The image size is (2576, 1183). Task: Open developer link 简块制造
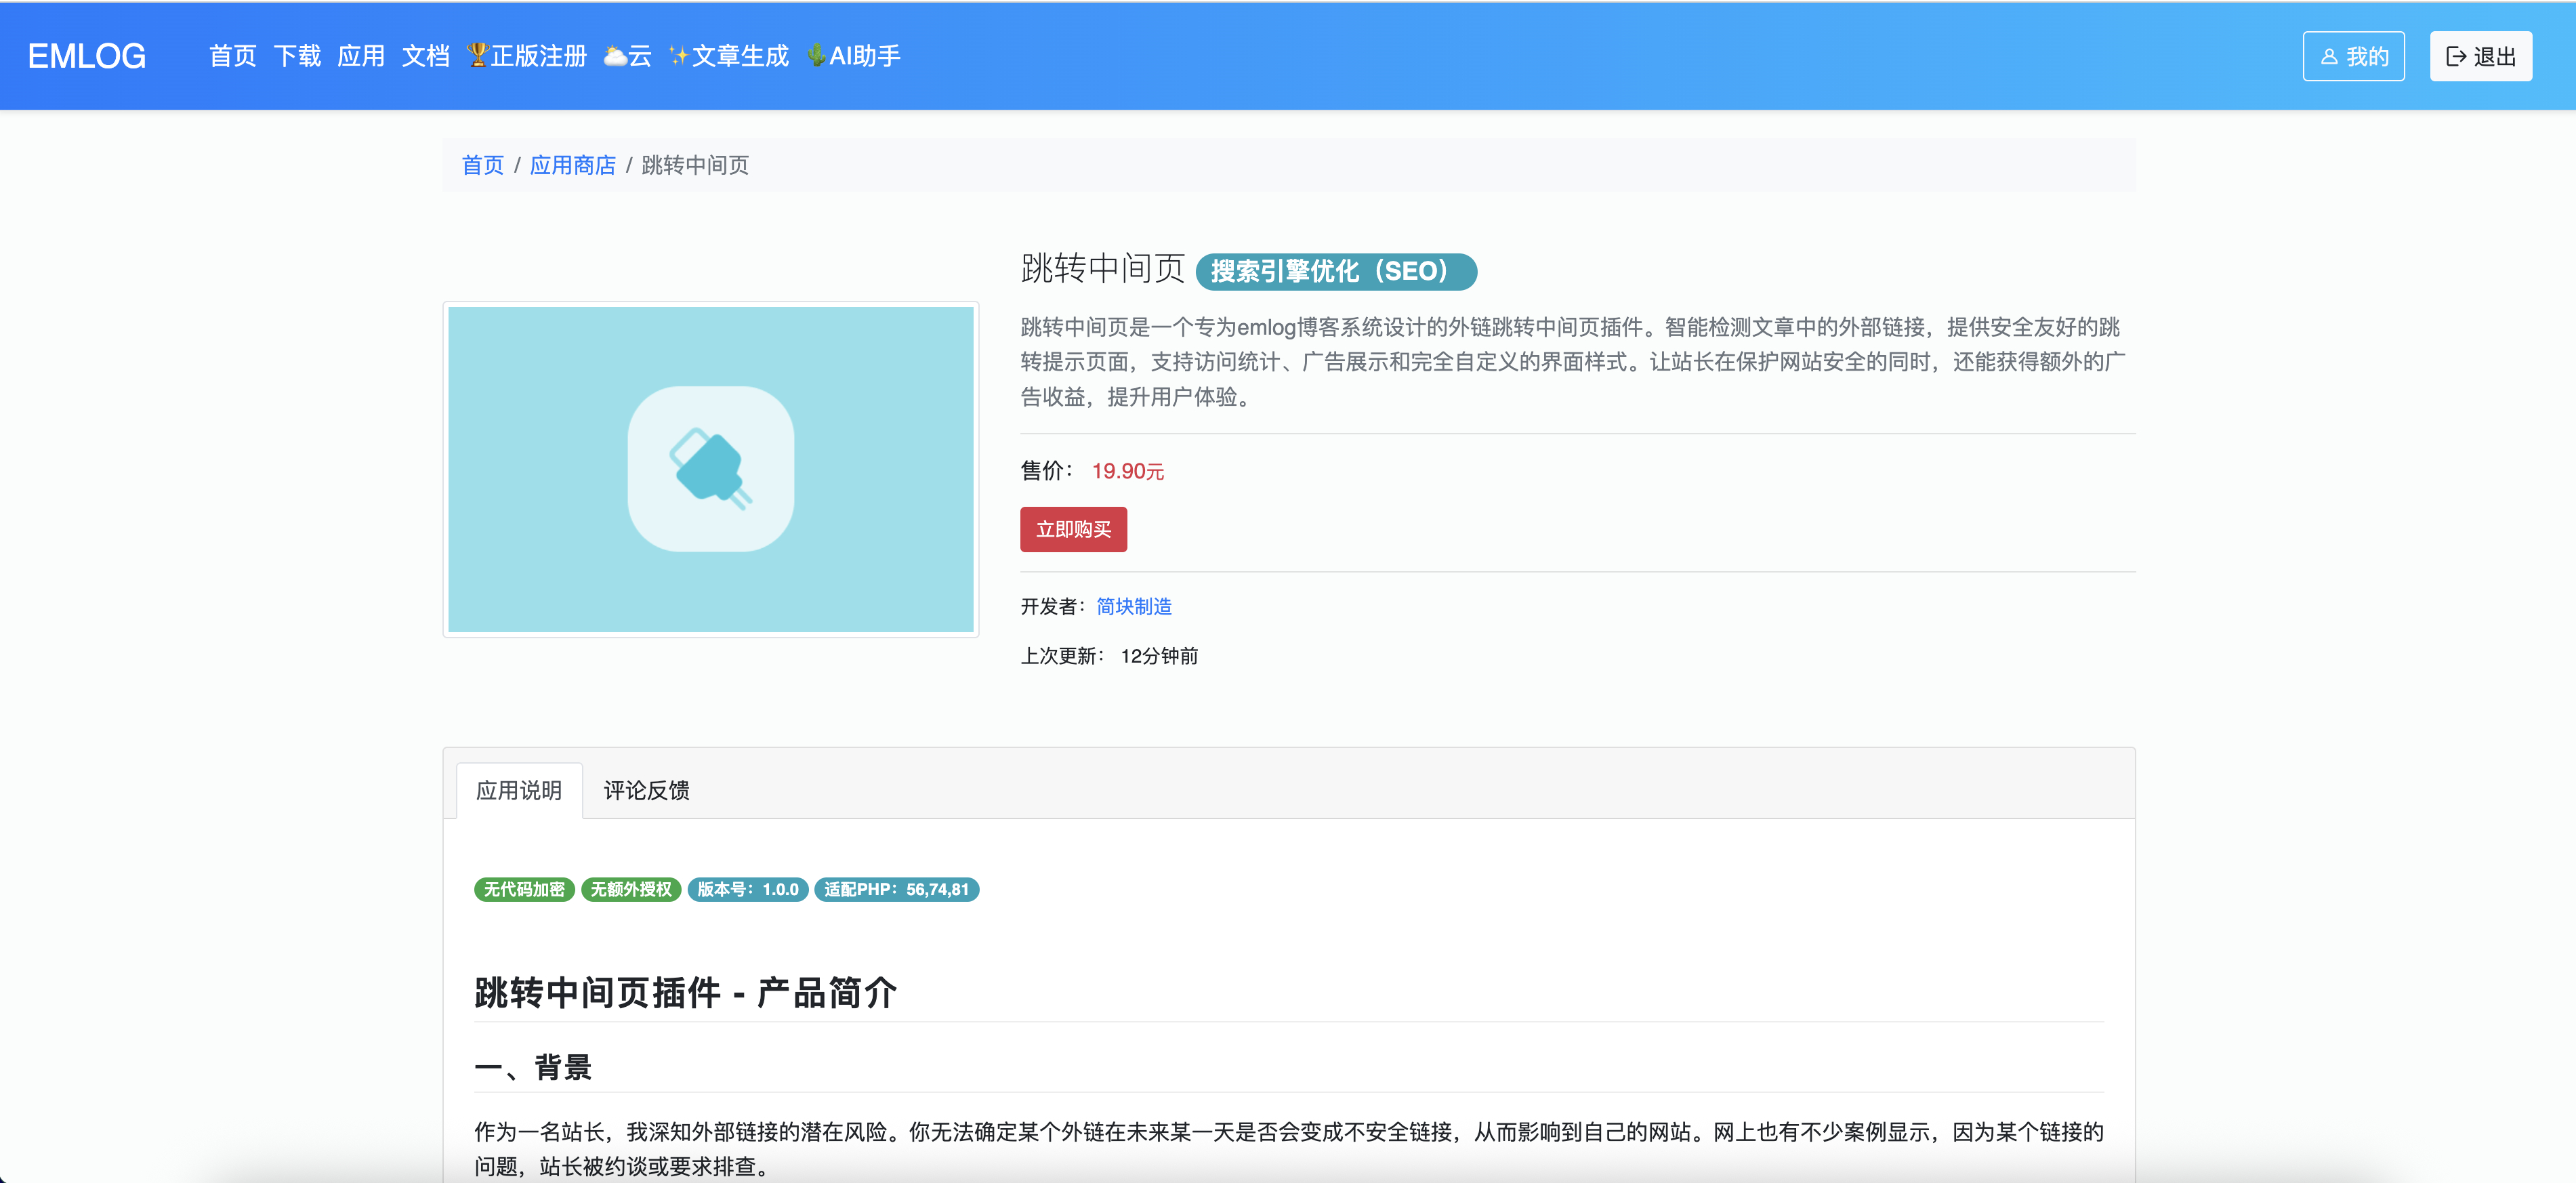[1133, 606]
